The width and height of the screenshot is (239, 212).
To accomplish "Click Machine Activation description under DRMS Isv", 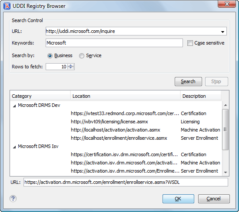I will click(200, 163).
